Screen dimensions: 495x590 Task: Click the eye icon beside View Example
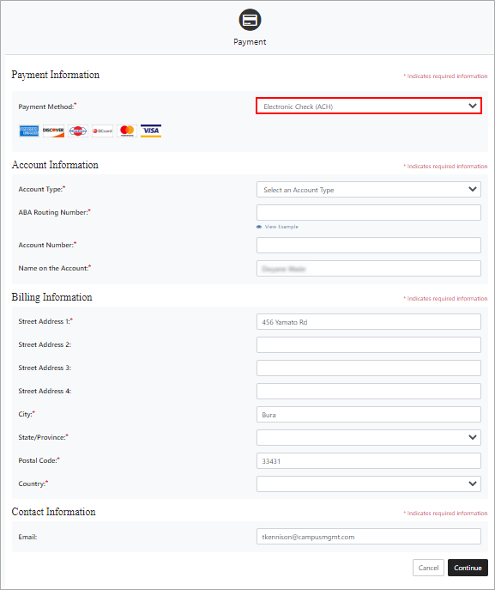pos(259,227)
